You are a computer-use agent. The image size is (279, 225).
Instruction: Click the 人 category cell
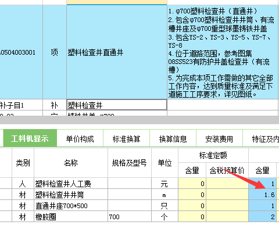point(23,183)
